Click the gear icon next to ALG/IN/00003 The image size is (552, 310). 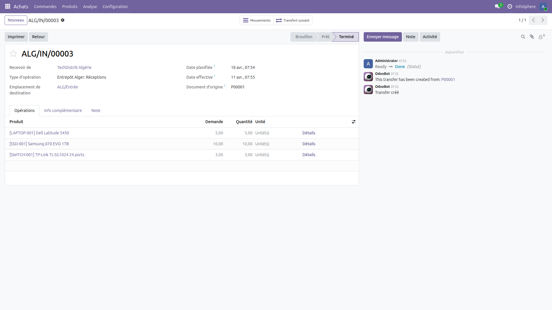coord(63,20)
